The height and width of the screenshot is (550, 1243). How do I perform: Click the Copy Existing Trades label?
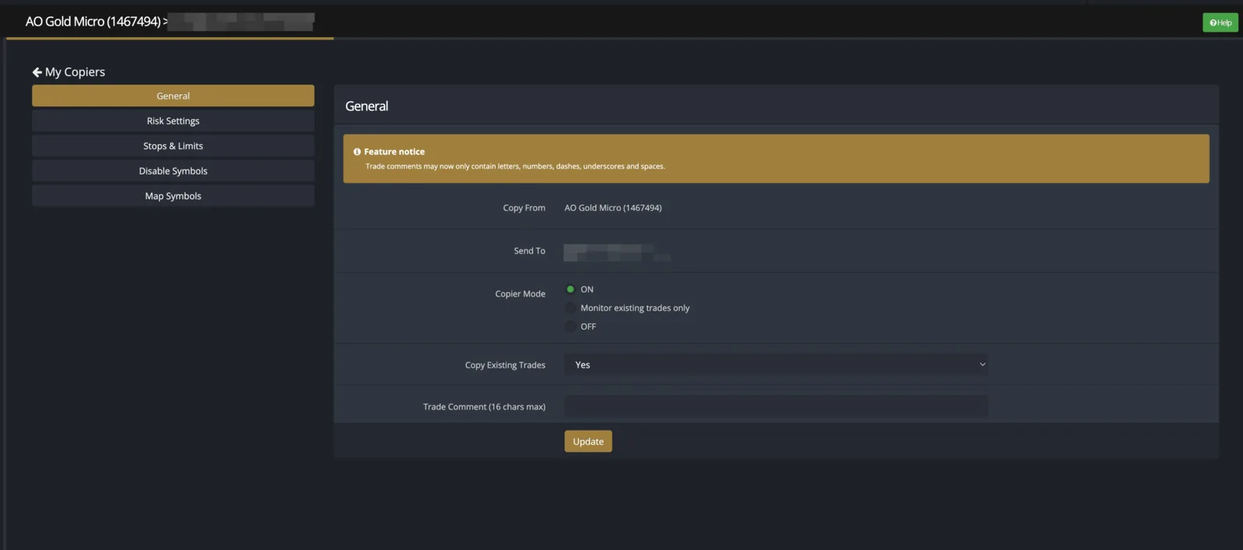pyautogui.click(x=505, y=365)
